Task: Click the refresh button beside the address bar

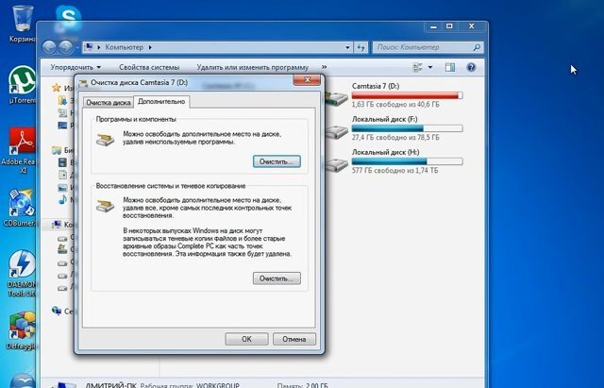Action: tap(361, 47)
